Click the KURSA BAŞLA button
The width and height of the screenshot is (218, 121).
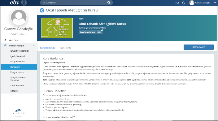pos(198,47)
